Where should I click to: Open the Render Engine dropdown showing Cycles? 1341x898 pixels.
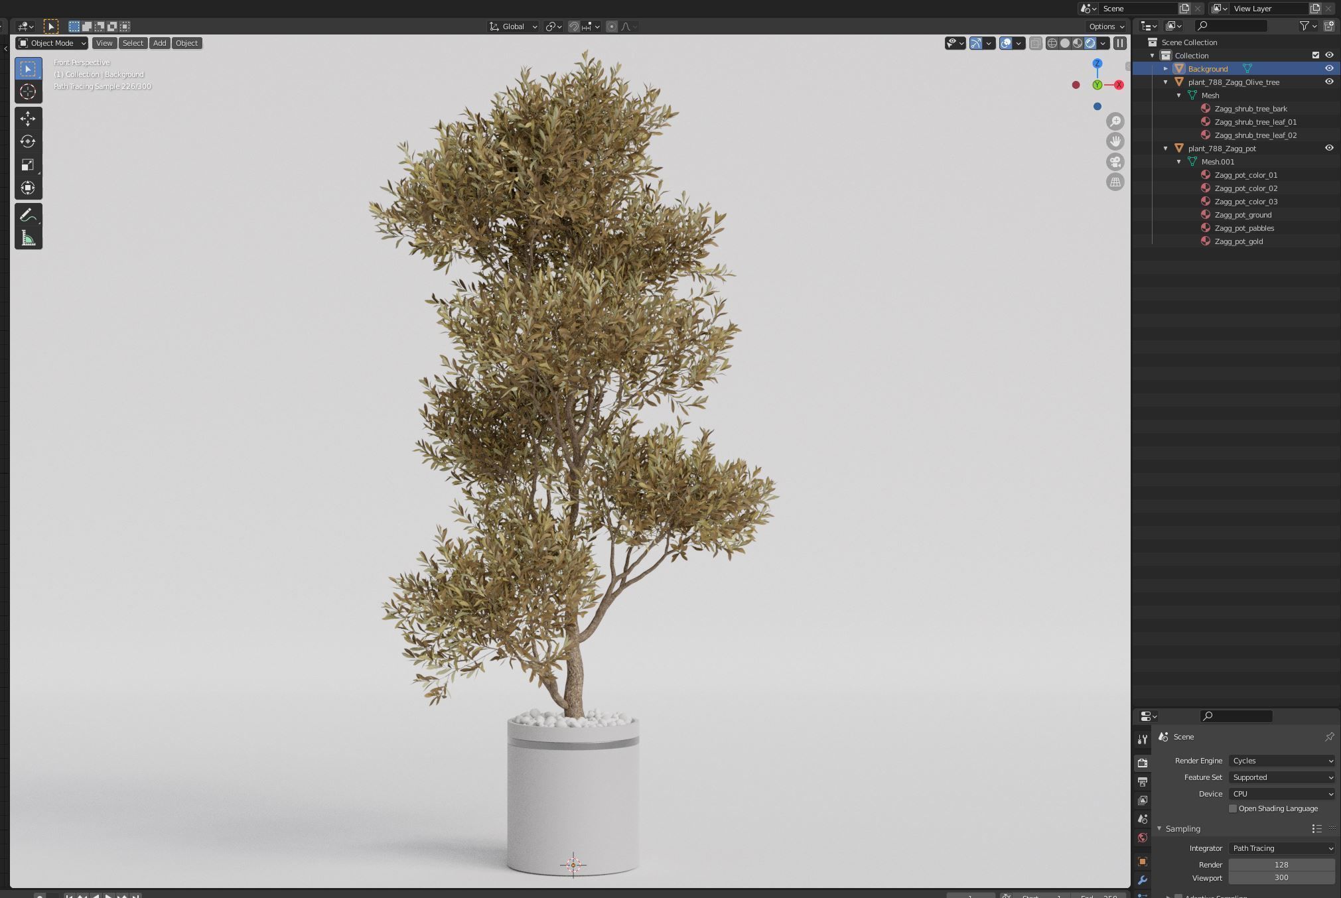(1281, 761)
